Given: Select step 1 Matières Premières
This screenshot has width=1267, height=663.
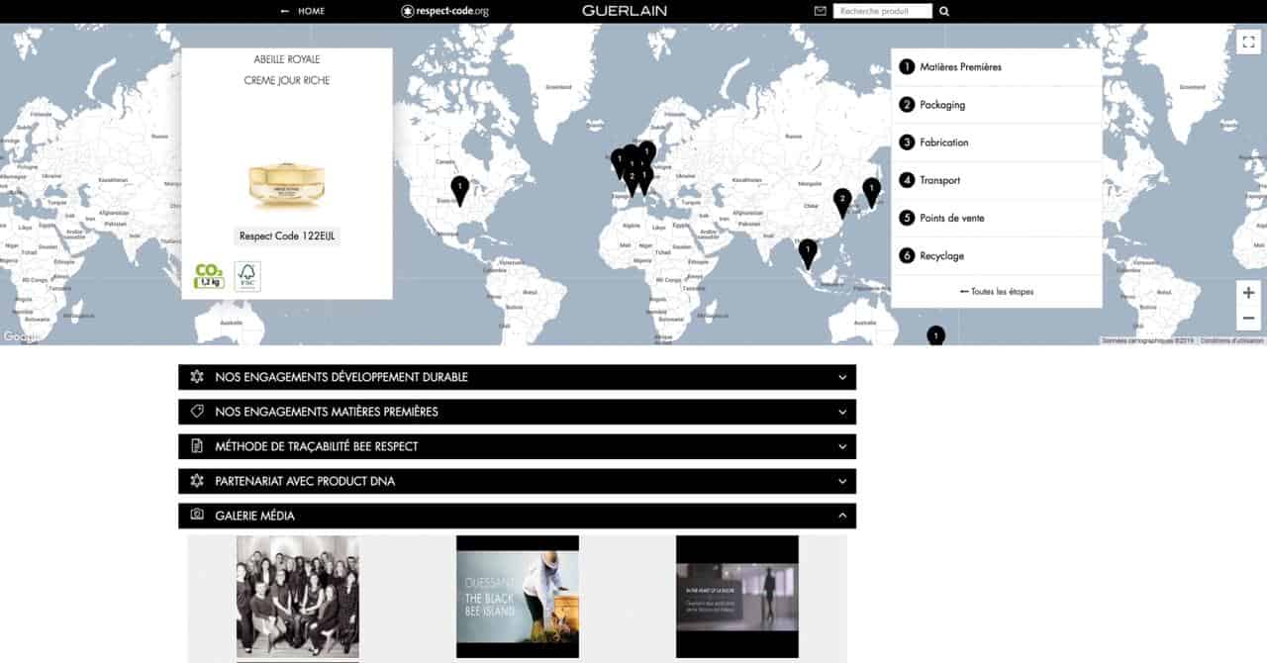Looking at the screenshot, I should (997, 67).
